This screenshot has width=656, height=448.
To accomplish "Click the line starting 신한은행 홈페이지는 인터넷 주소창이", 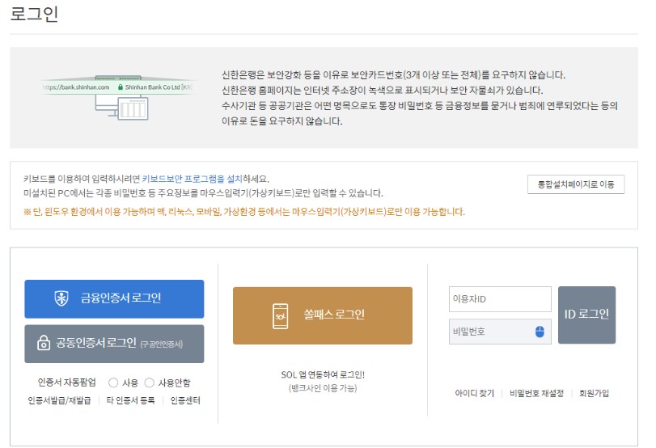I will point(382,91).
